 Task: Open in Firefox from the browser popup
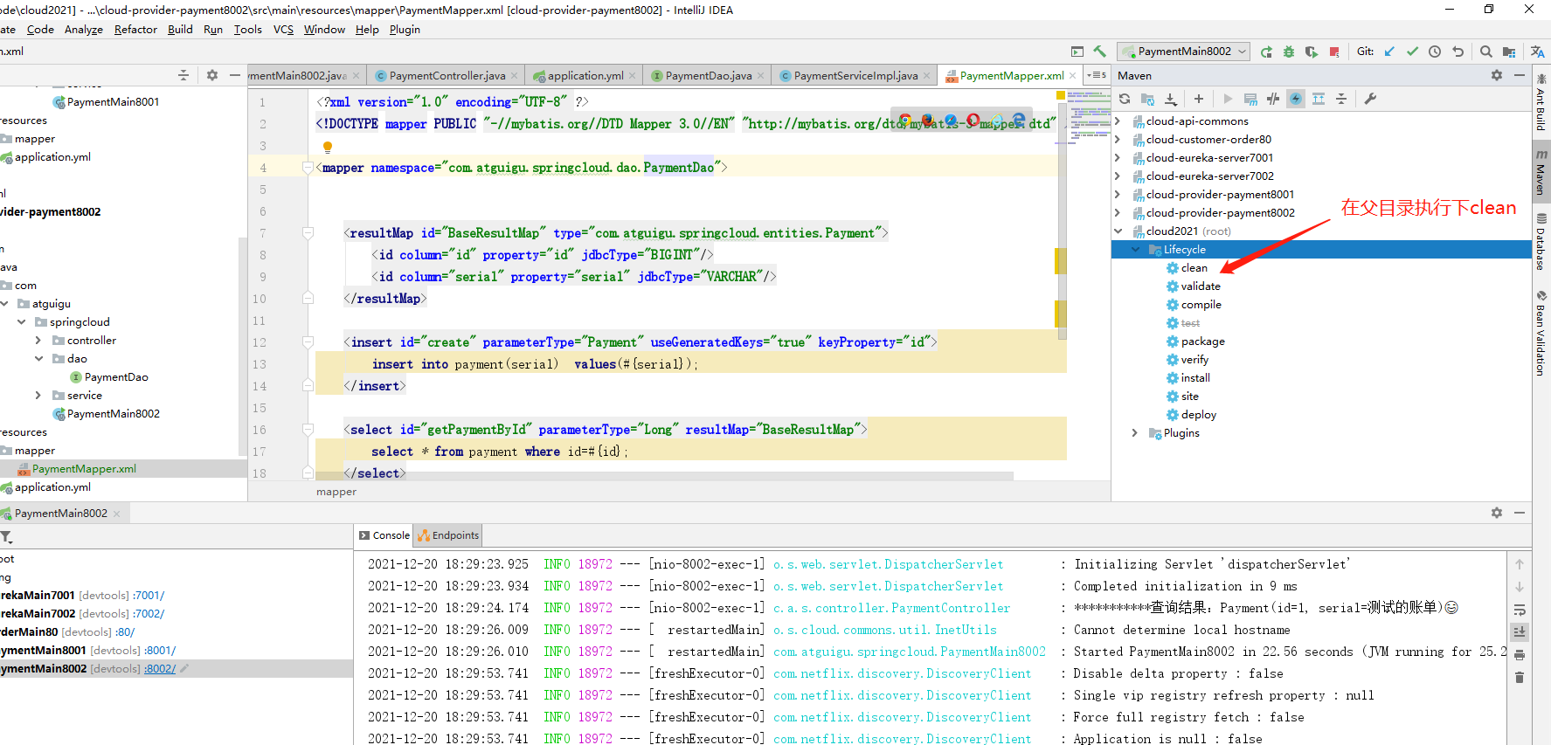927,120
